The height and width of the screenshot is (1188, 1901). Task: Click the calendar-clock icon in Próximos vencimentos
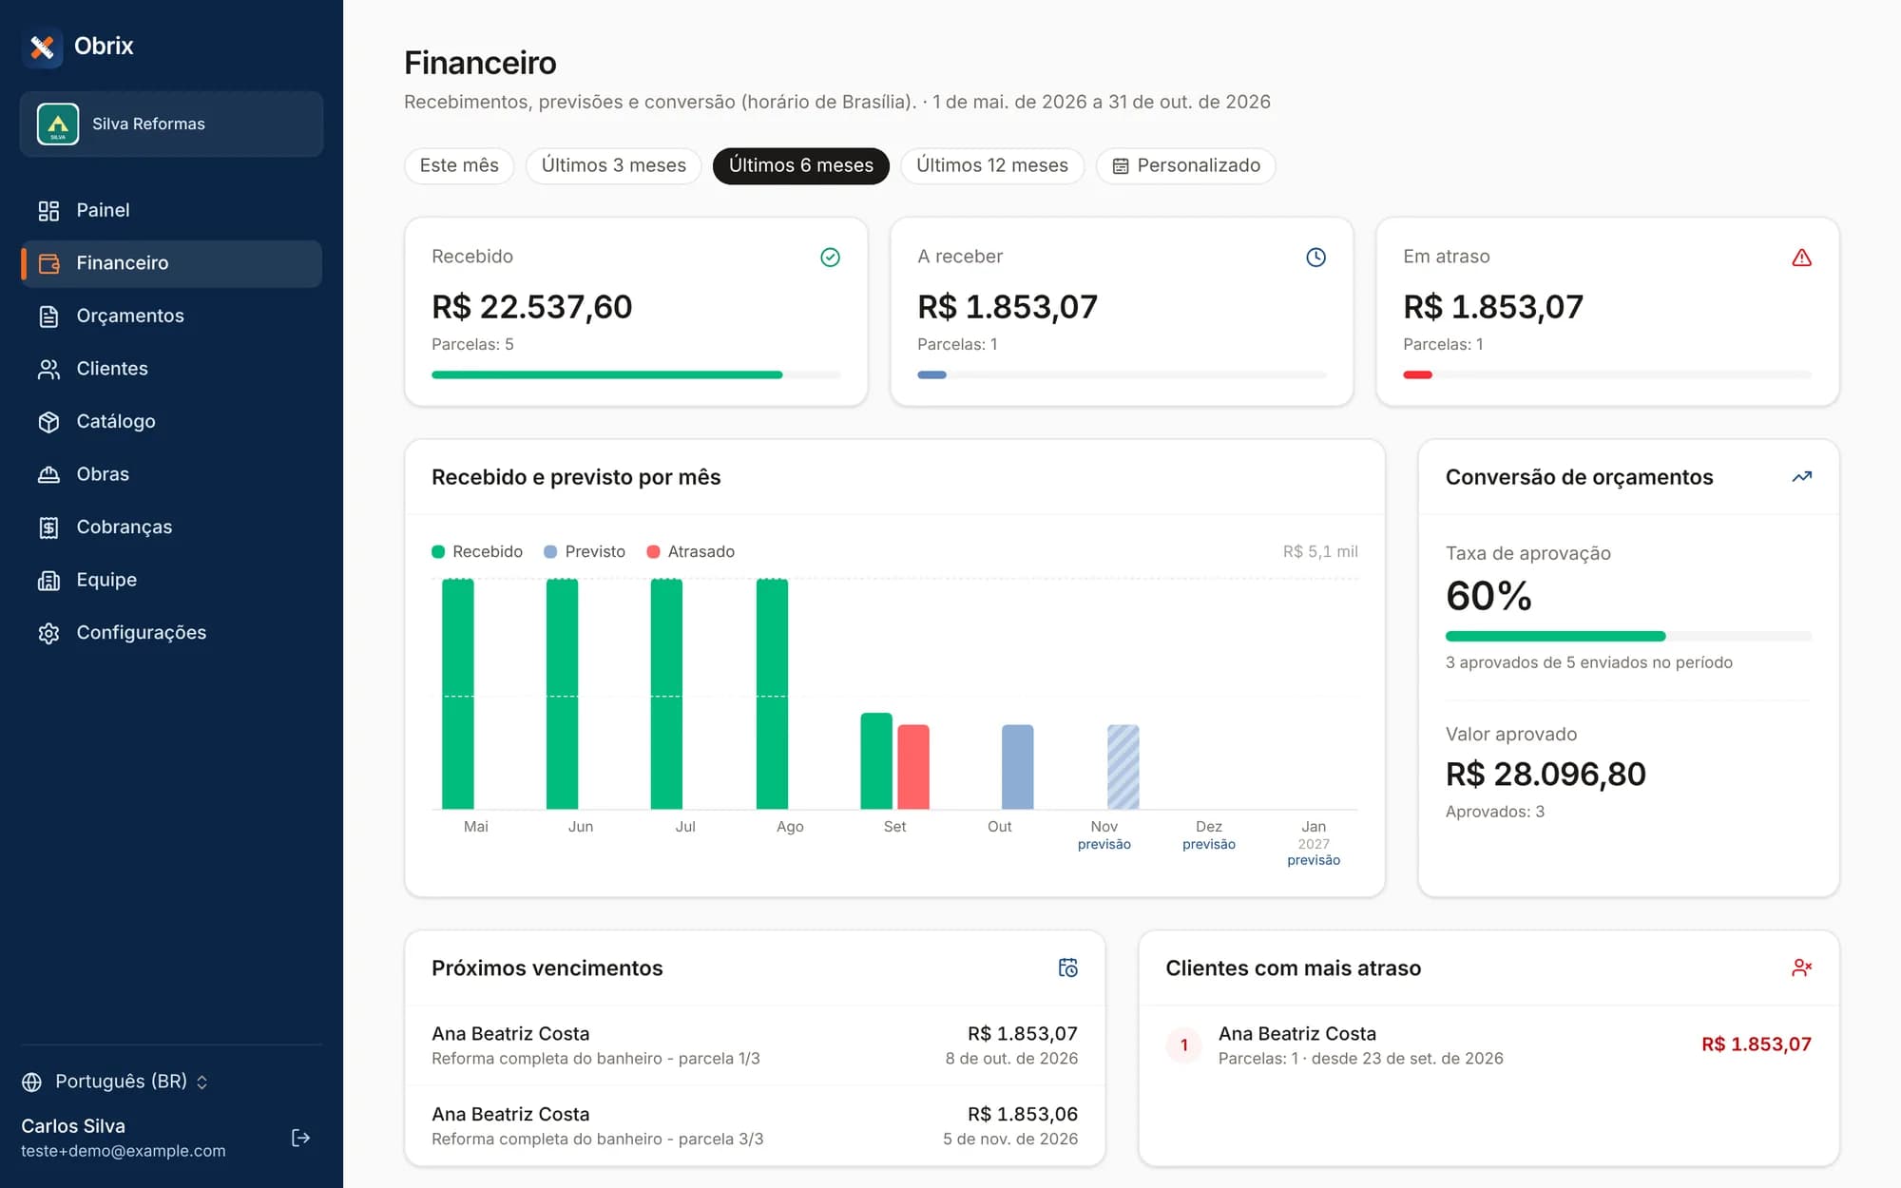1067,968
